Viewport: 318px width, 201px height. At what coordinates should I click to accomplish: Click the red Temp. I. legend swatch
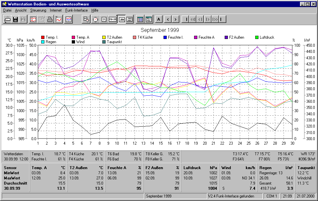[x=43, y=37]
